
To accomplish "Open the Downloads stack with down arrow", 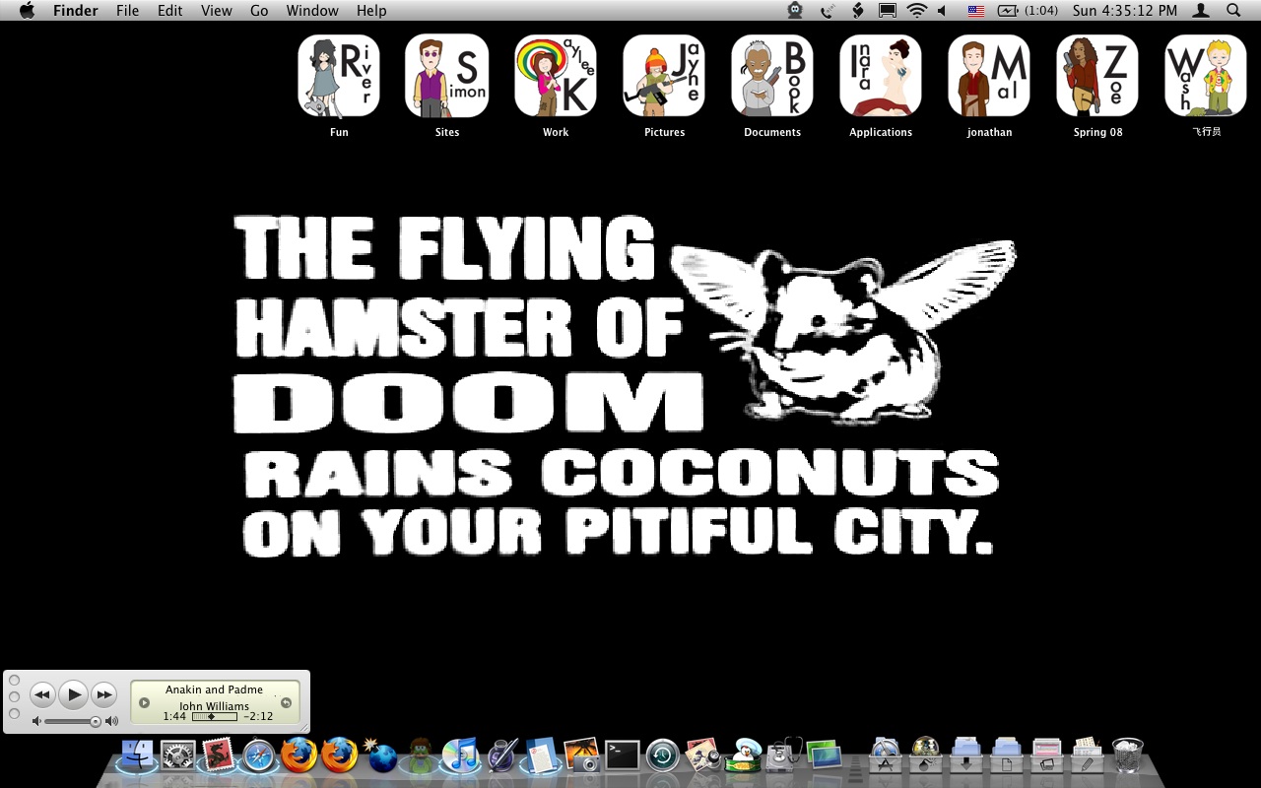I will [x=966, y=756].
